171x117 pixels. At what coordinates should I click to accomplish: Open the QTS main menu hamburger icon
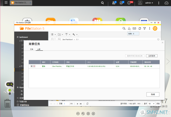click(x=6, y=3)
